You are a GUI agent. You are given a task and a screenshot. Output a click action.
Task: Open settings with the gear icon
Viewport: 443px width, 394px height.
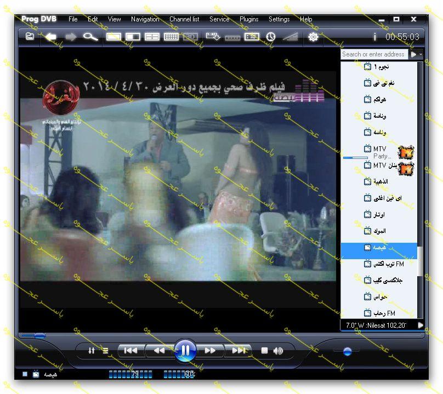coord(313,37)
